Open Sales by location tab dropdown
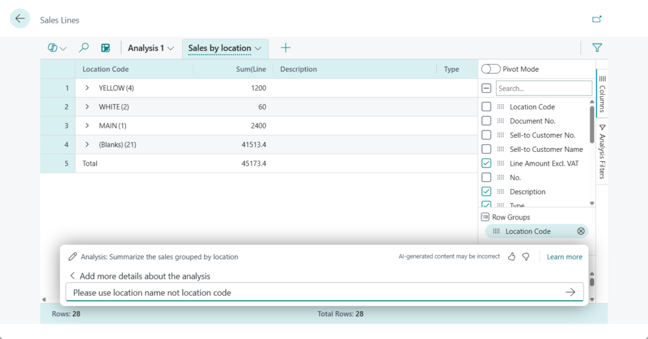The height and width of the screenshot is (339, 648). 258,49
